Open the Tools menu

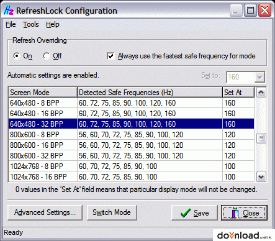pyautogui.click(x=31, y=24)
